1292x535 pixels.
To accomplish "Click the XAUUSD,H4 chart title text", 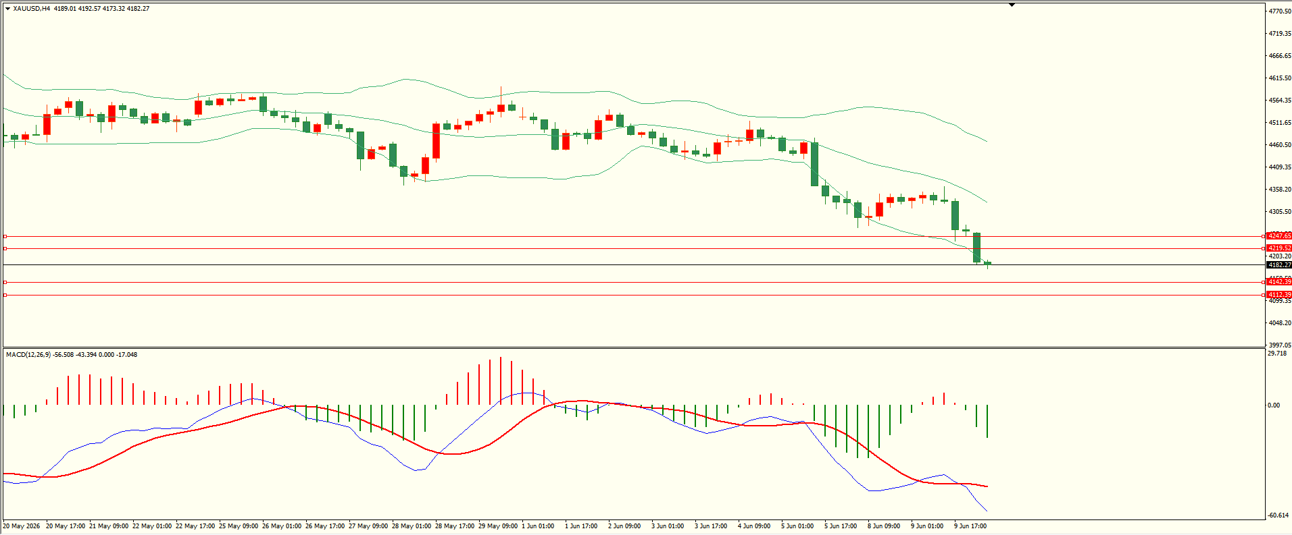I will pos(32,9).
